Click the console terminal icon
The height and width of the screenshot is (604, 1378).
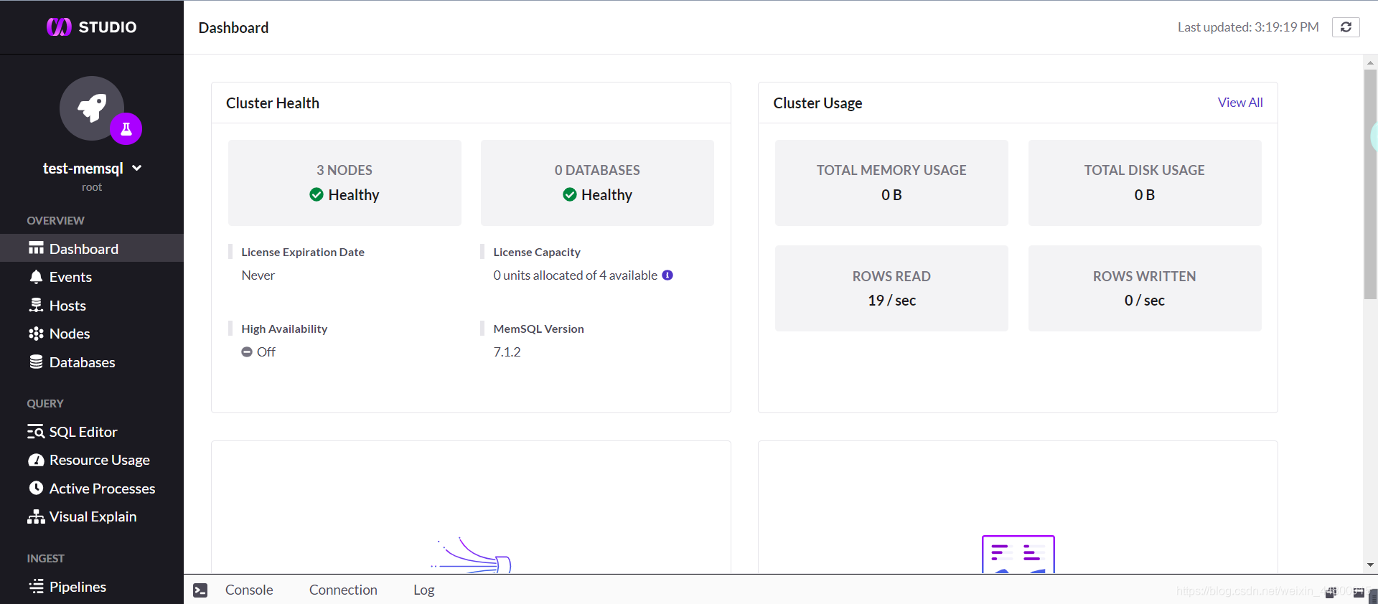click(x=200, y=590)
